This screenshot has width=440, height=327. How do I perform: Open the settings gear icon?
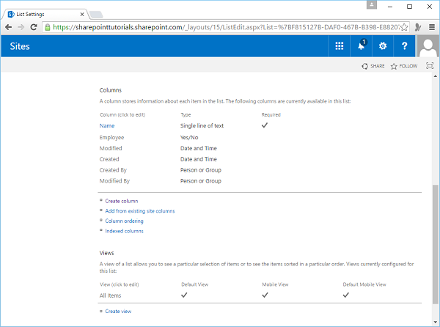click(383, 46)
